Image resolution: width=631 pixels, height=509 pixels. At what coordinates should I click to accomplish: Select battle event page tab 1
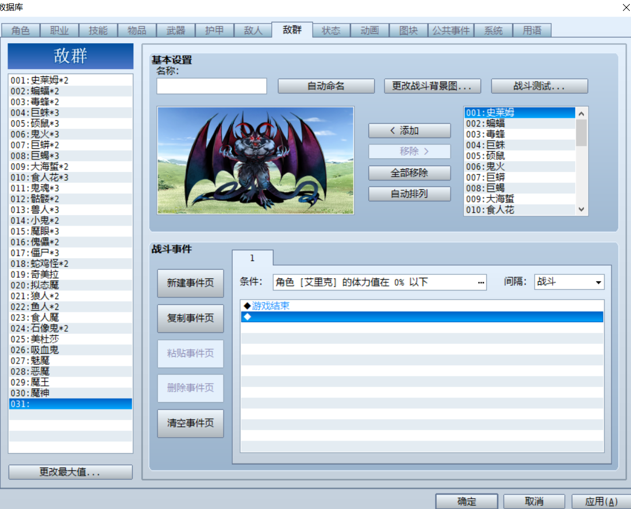pyautogui.click(x=252, y=258)
